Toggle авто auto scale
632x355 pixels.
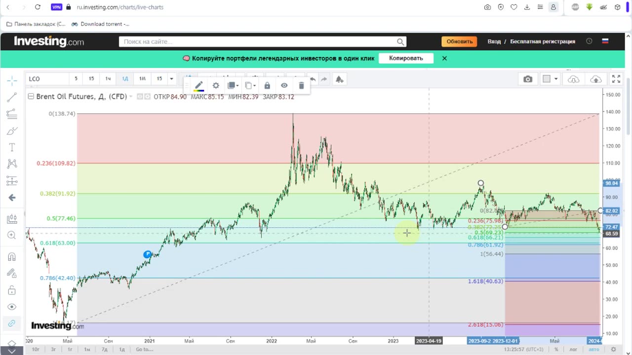point(593,349)
